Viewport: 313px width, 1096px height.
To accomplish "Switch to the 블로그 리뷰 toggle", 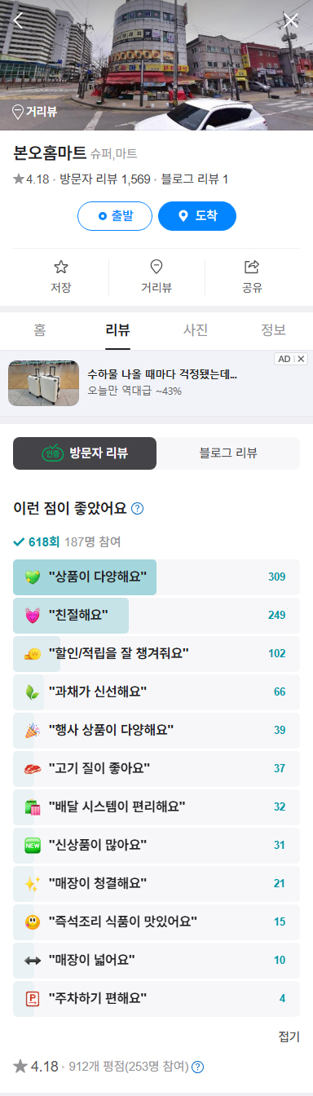I will click(x=228, y=453).
